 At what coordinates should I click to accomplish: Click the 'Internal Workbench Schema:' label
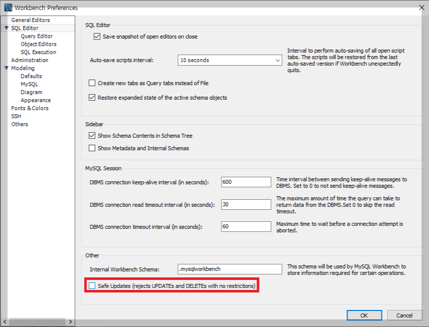point(124,269)
